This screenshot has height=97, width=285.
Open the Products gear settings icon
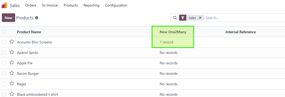click(x=37, y=18)
